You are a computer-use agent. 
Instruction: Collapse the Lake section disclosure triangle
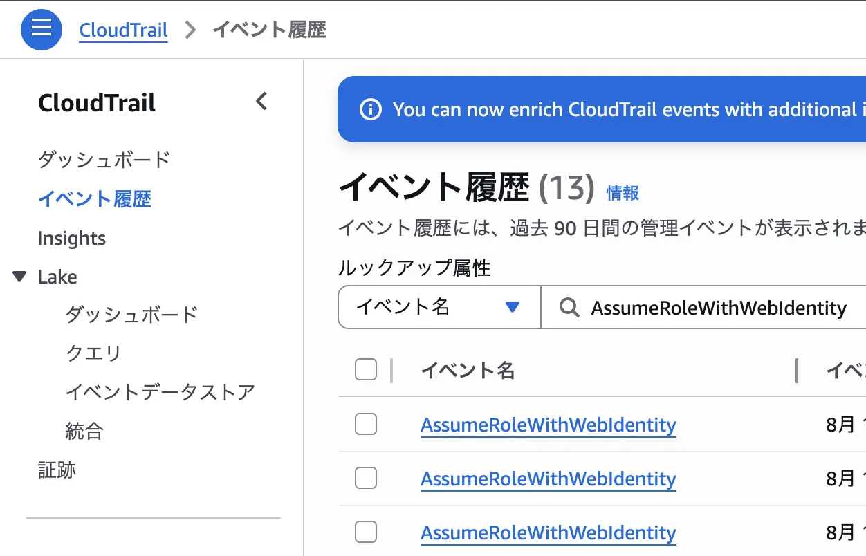click(19, 277)
